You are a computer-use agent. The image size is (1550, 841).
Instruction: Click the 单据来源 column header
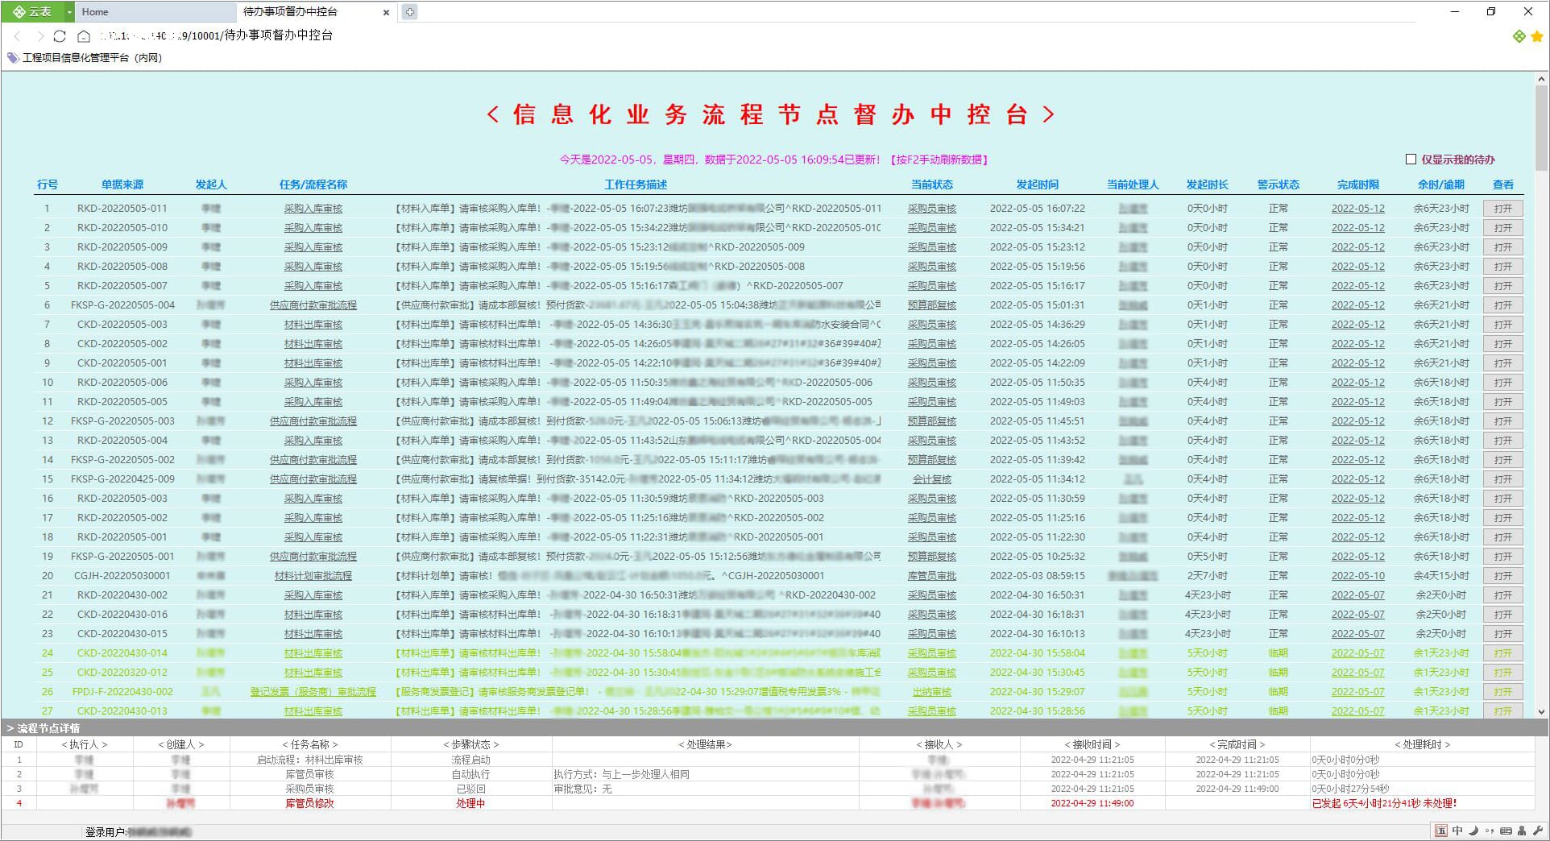tap(122, 184)
